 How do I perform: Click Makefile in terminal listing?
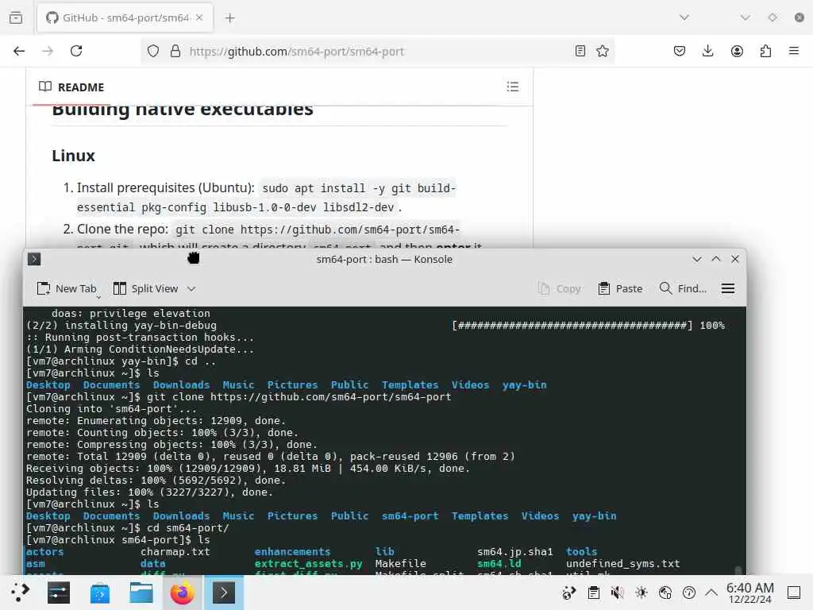pyautogui.click(x=401, y=563)
